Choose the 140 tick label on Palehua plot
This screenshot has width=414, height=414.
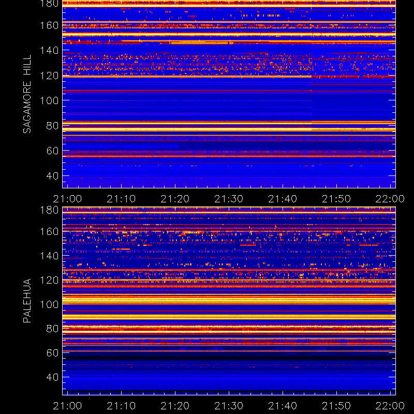pyautogui.click(x=49, y=256)
